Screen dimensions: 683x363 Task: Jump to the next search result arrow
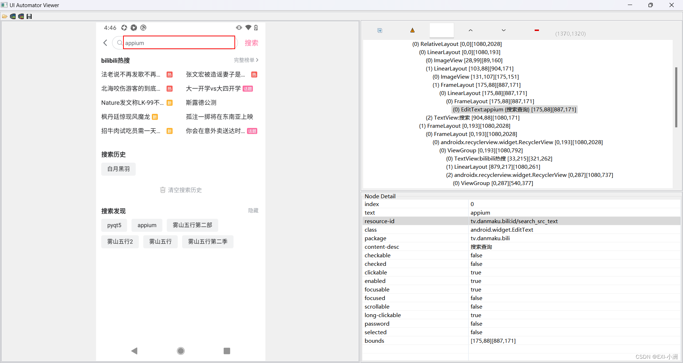pyautogui.click(x=504, y=30)
